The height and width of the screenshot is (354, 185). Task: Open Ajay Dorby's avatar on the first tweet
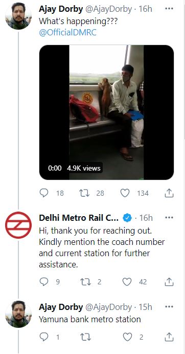tap(18, 16)
